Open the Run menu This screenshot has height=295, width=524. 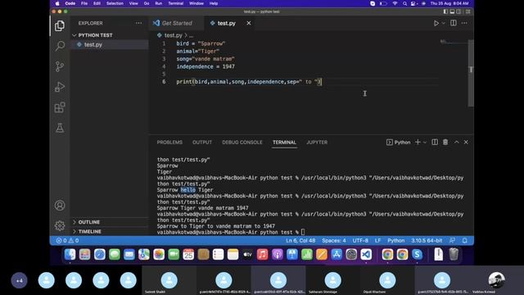point(158,3)
